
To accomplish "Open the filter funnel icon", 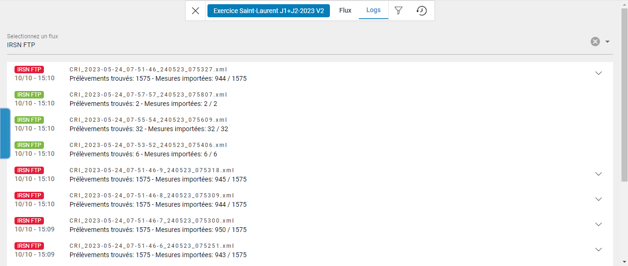I will pos(398,11).
